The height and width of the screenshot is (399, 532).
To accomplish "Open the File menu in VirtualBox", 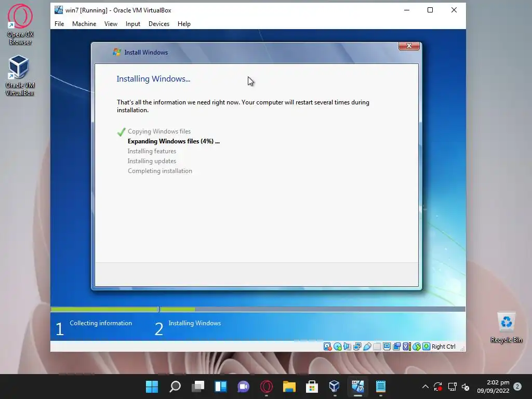I will 59,24.
